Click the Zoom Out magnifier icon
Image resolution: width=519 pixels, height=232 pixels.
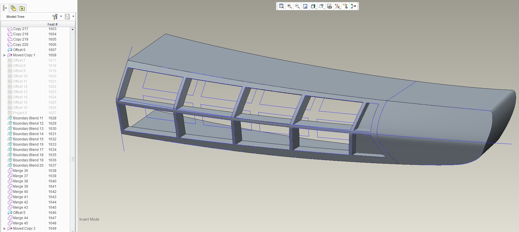[297, 6]
